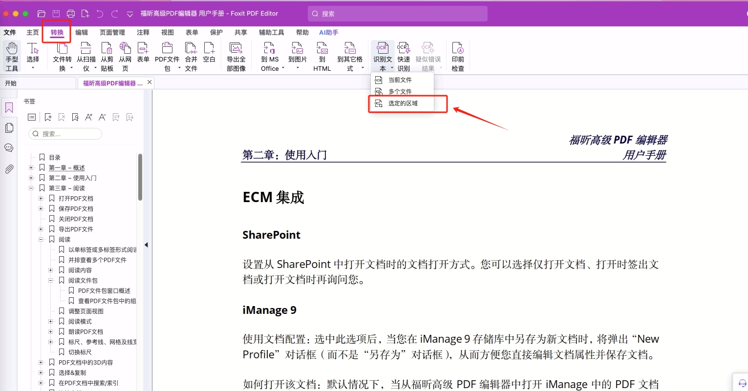The width and height of the screenshot is (748, 391).
Task: Close the 福昕高级PDF编辑器 document tab
Action: 150,82
